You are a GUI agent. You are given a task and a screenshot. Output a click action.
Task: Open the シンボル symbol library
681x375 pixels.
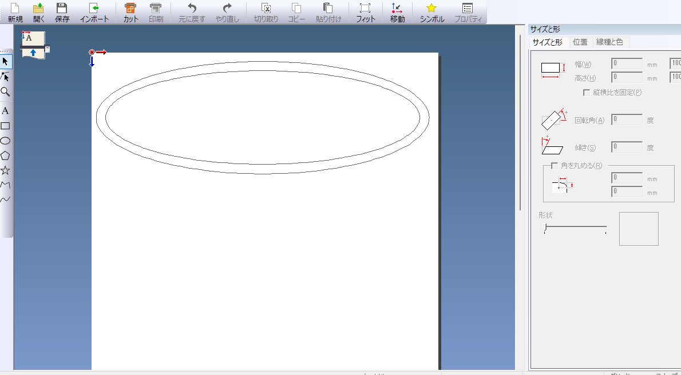(431, 12)
